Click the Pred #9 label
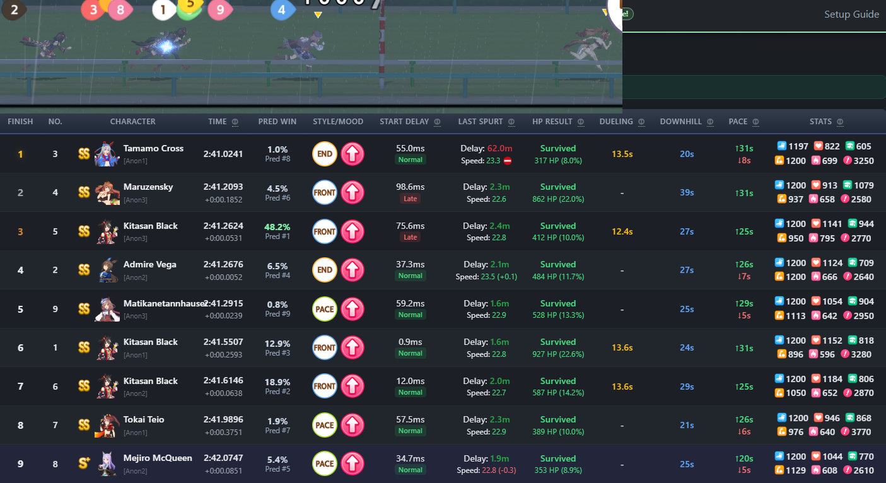The height and width of the screenshot is (483, 886). (x=277, y=314)
